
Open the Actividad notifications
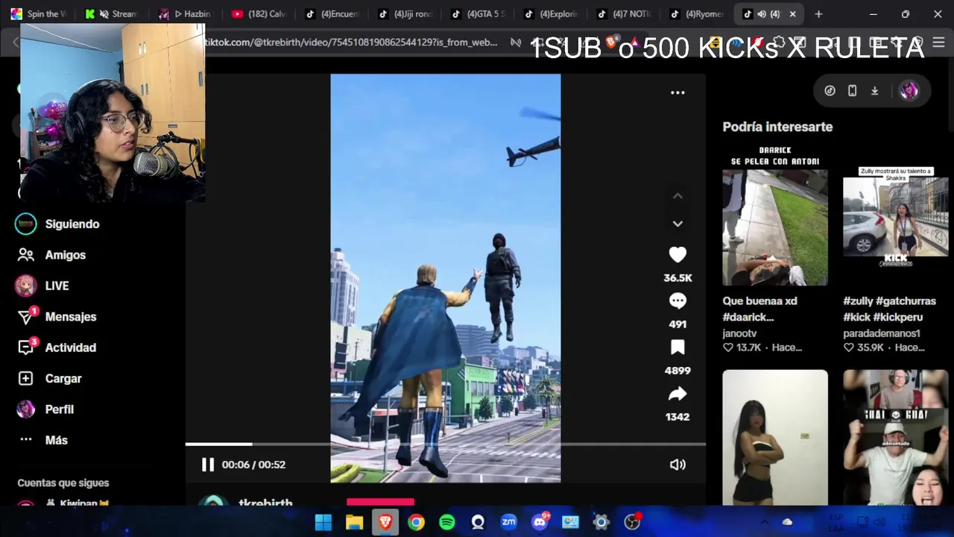point(71,348)
